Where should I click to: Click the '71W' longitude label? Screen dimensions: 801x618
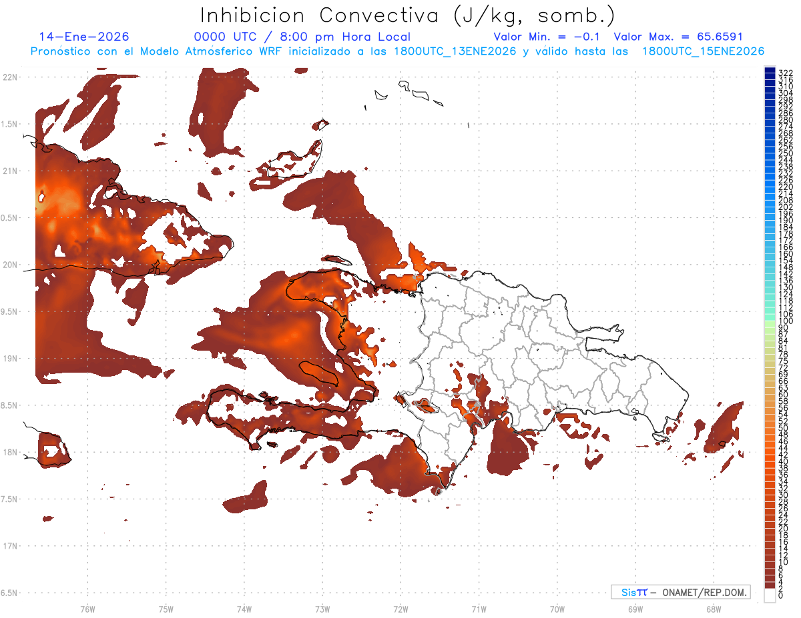(x=479, y=609)
